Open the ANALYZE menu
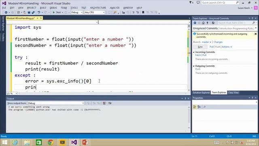Viewport: 259px width, 146px height. point(115,8)
